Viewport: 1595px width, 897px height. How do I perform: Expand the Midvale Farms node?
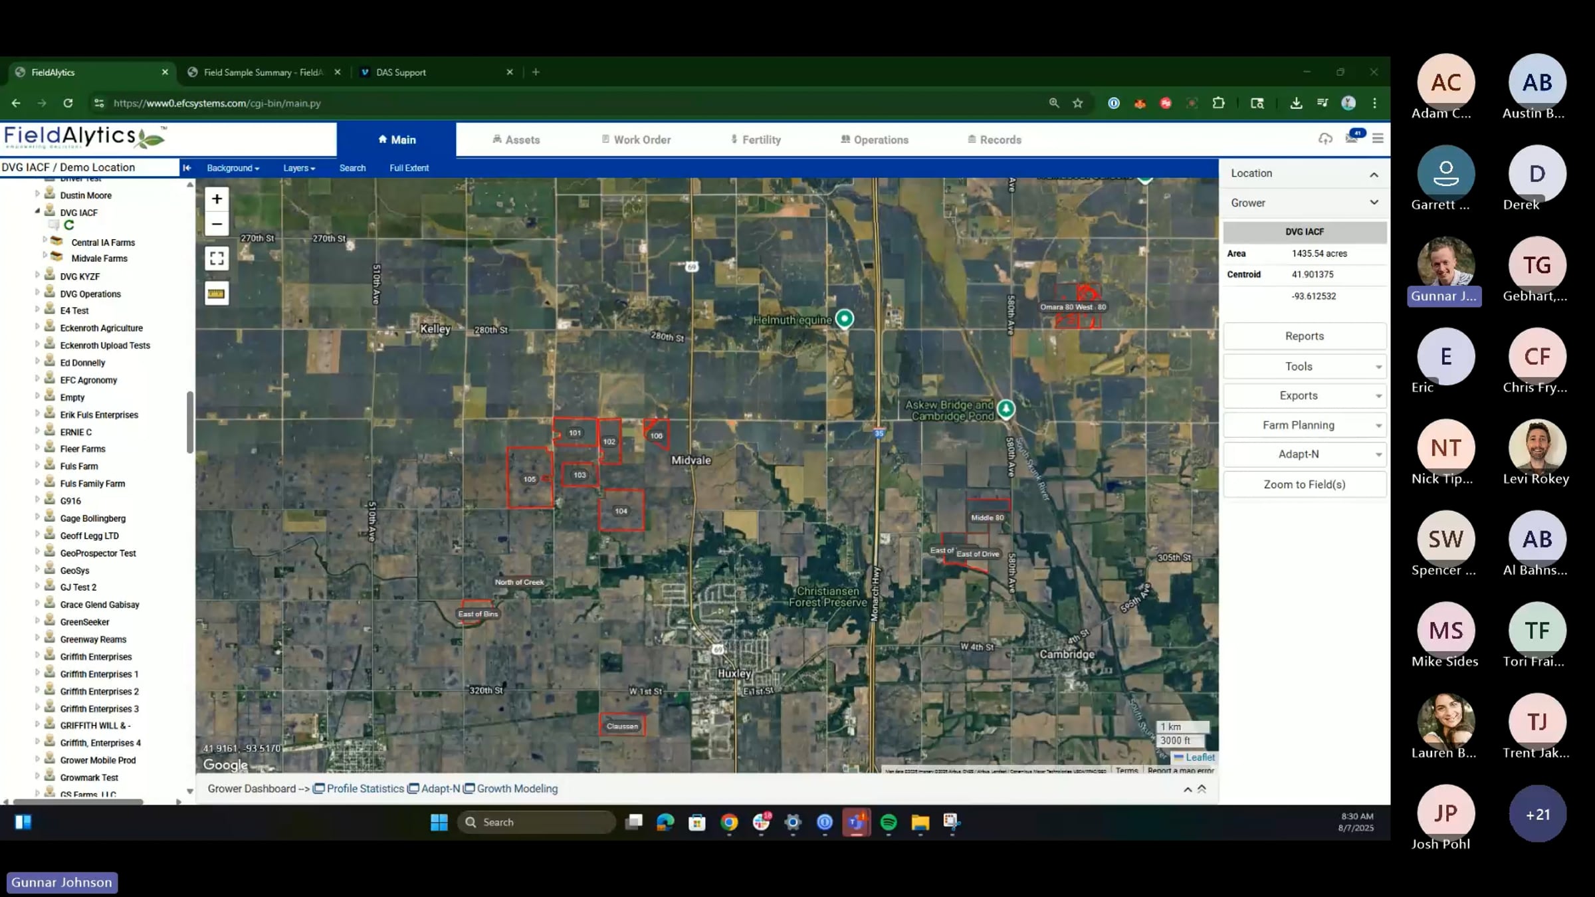point(45,255)
